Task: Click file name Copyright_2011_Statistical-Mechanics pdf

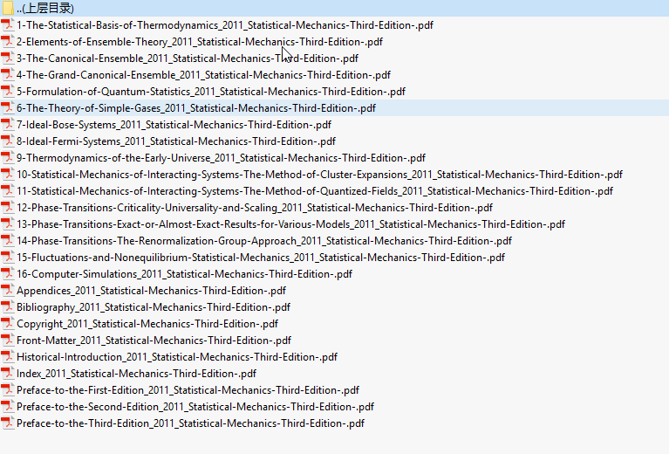Action: [x=147, y=324]
